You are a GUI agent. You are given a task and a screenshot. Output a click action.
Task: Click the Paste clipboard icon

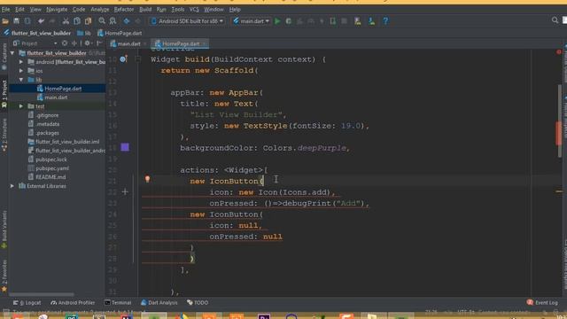88,21
